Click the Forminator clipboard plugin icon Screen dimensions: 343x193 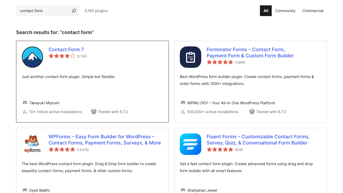[190, 57]
